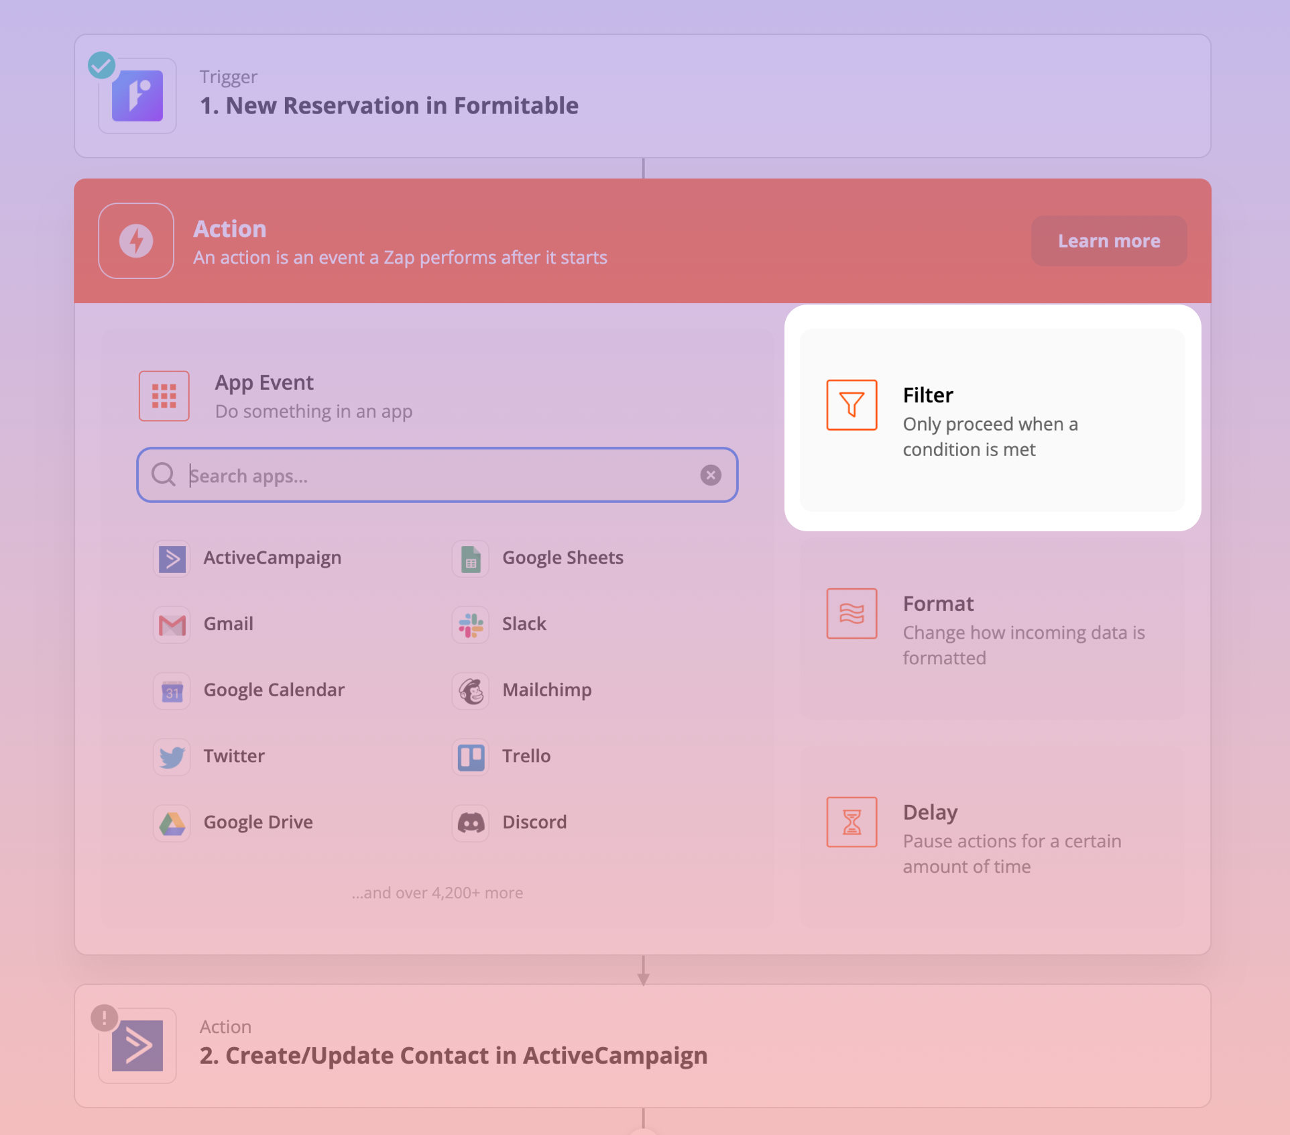Image resolution: width=1290 pixels, height=1135 pixels.
Task: Click the checkmark badge on Formitable trigger
Action: coord(102,65)
